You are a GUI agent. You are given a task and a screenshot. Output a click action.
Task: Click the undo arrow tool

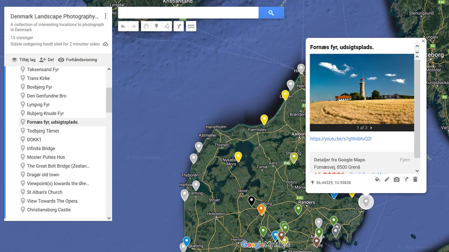click(x=123, y=27)
